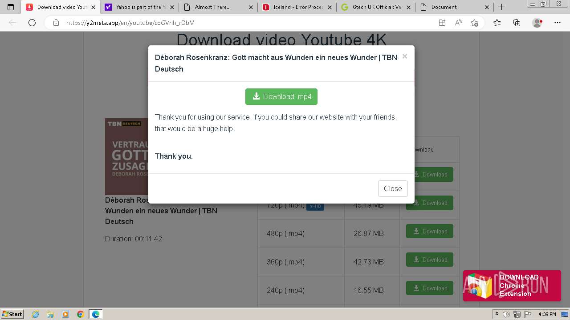Launch Chrome from the taskbar
This screenshot has width=570, height=320.
(x=81, y=314)
